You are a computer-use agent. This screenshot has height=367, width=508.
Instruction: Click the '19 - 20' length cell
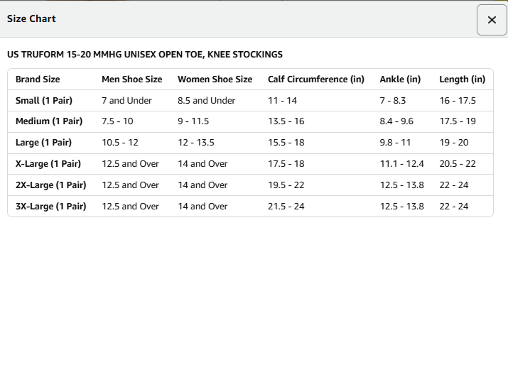coord(454,143)
